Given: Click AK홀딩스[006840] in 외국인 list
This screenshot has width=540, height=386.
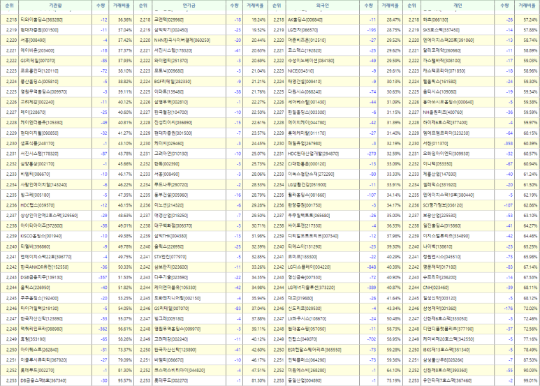Looking at the screenshot, I should pyautogui.click(x=305, y=20).
